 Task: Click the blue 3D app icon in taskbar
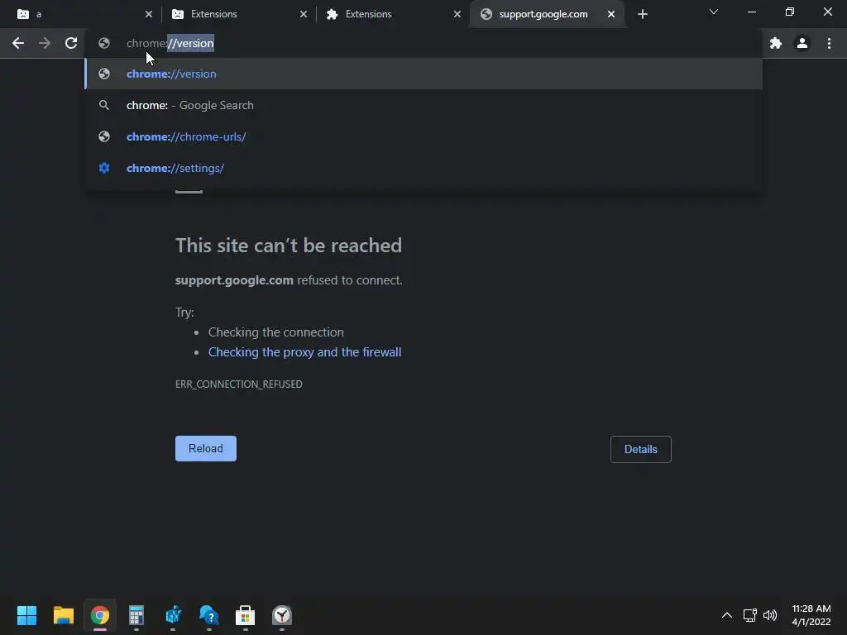pos(173,615)
